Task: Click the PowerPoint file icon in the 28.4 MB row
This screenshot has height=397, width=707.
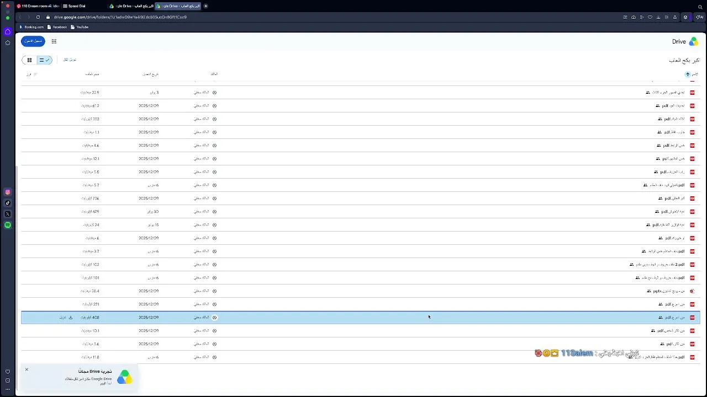Action: click(x=692, y=291)
